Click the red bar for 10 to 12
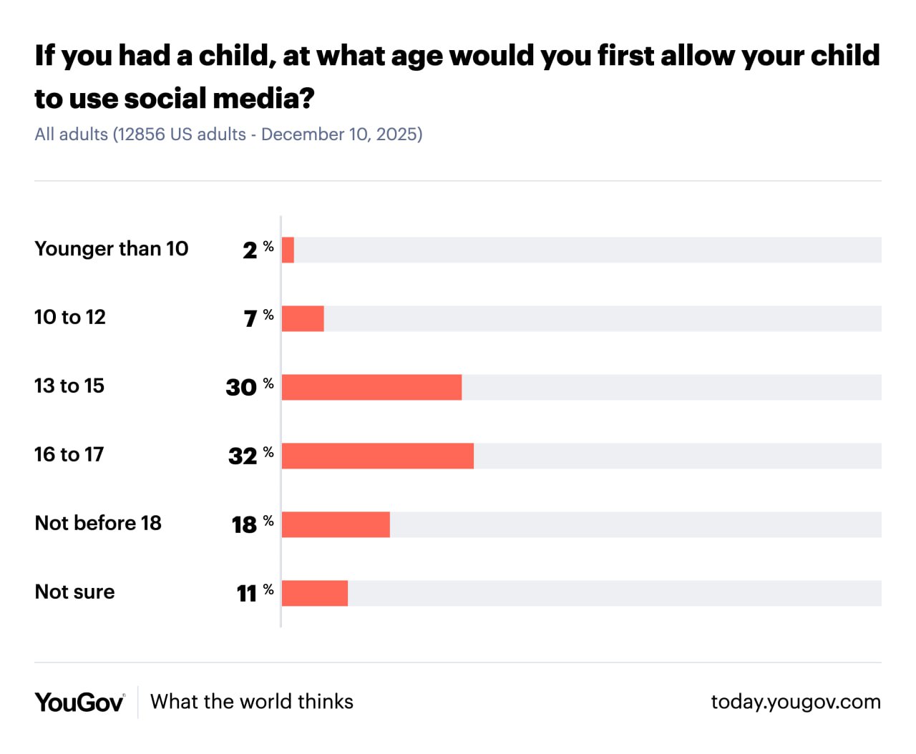Image resolution: width=916 pixels, height=754 pixels. 303,318
